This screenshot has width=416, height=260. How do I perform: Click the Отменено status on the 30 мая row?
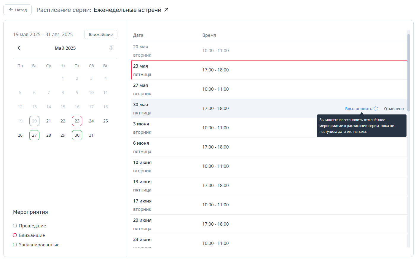pyautogui.click(x=394, y=109)
